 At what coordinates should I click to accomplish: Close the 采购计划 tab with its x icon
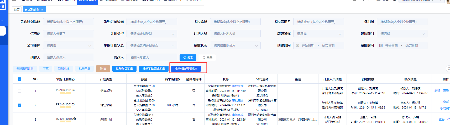[x=42, y=10]
